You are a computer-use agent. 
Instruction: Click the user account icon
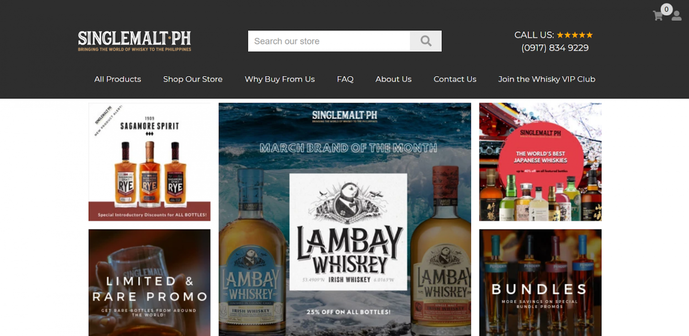coord(676,17)
